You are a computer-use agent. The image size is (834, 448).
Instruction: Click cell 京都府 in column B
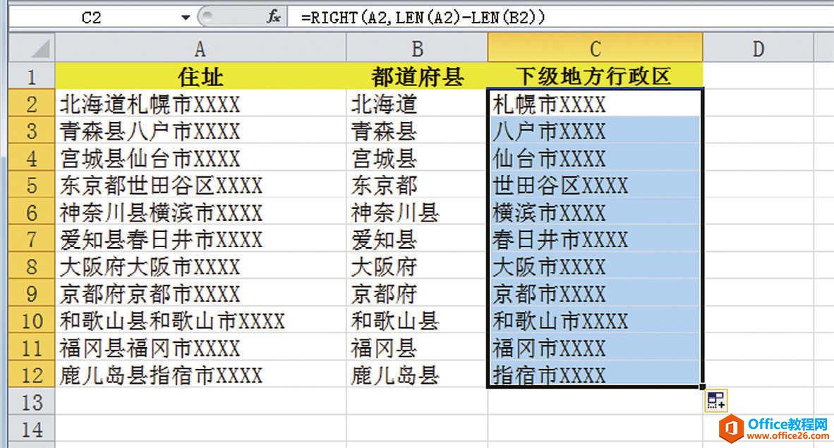pyautogui.click(x=417, y=293)
